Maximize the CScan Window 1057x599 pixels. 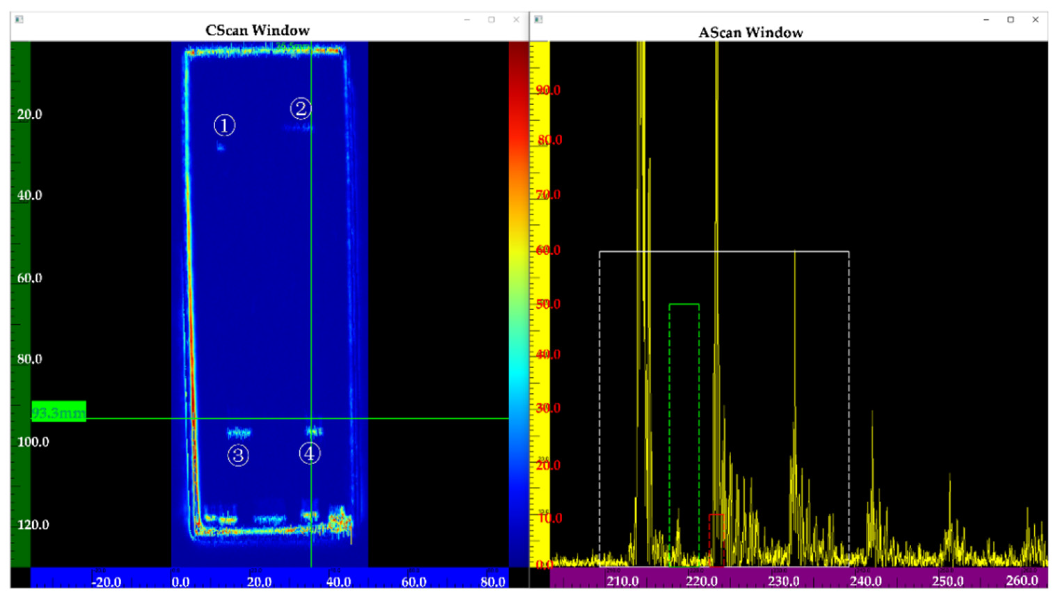coord(491,19)
